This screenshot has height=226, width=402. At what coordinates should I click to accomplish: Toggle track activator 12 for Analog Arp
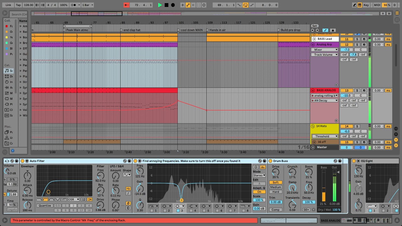(347, 45)
